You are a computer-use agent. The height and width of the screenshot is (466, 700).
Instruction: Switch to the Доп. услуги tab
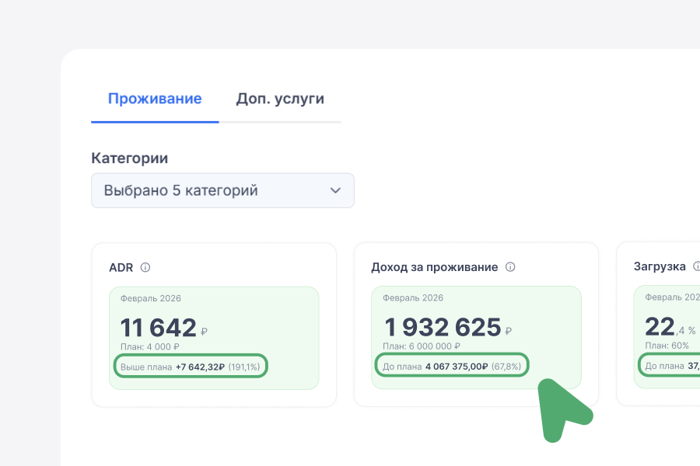click(x=281, y=99)
